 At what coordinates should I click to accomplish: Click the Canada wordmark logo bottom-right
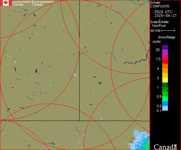pyautogui.click(x=165, y=147)
